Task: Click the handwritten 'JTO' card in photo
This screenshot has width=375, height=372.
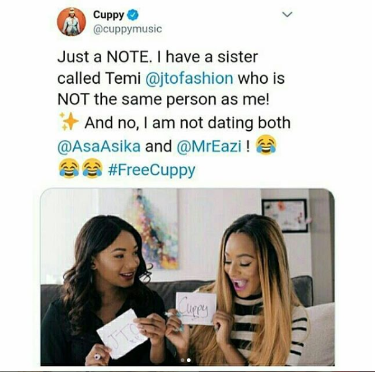Action: click(122, 334)
